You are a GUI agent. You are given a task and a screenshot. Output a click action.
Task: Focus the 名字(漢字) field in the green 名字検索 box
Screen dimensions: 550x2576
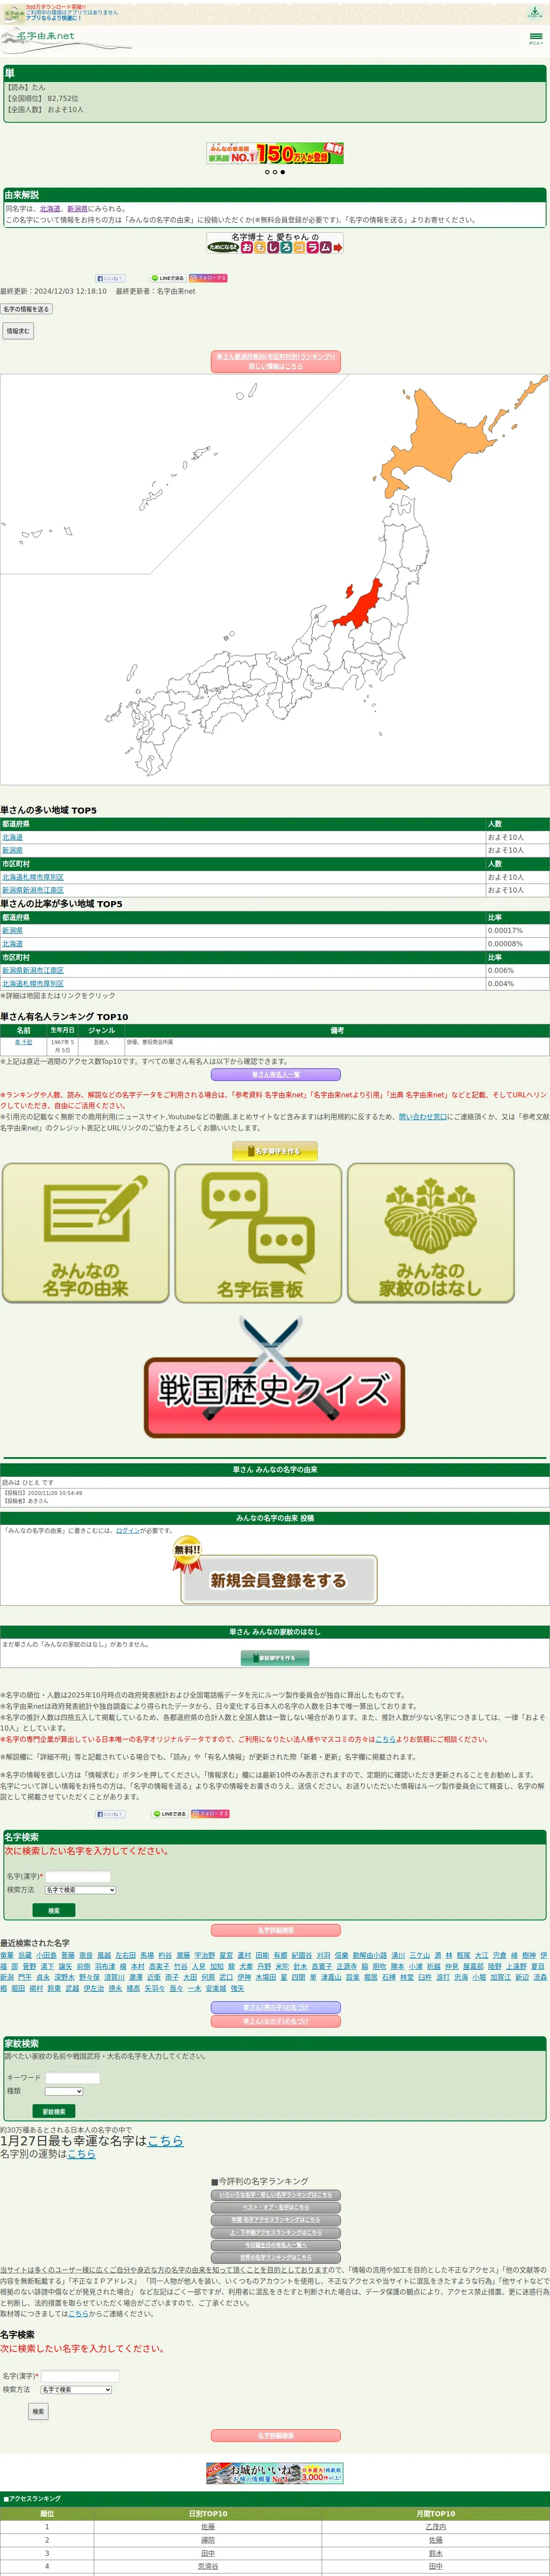pos(78,1877)
